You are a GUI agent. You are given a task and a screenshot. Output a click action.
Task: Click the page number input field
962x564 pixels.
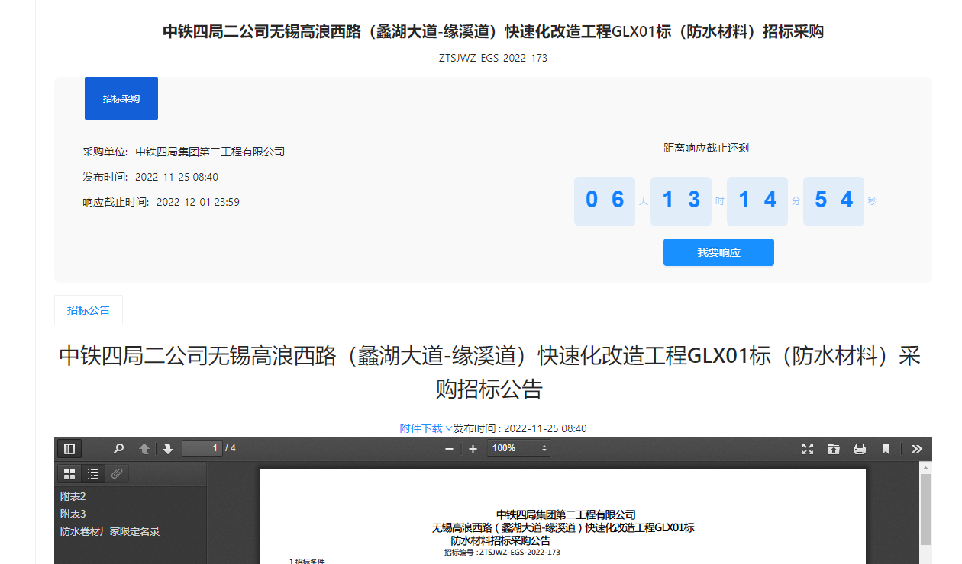202,448
